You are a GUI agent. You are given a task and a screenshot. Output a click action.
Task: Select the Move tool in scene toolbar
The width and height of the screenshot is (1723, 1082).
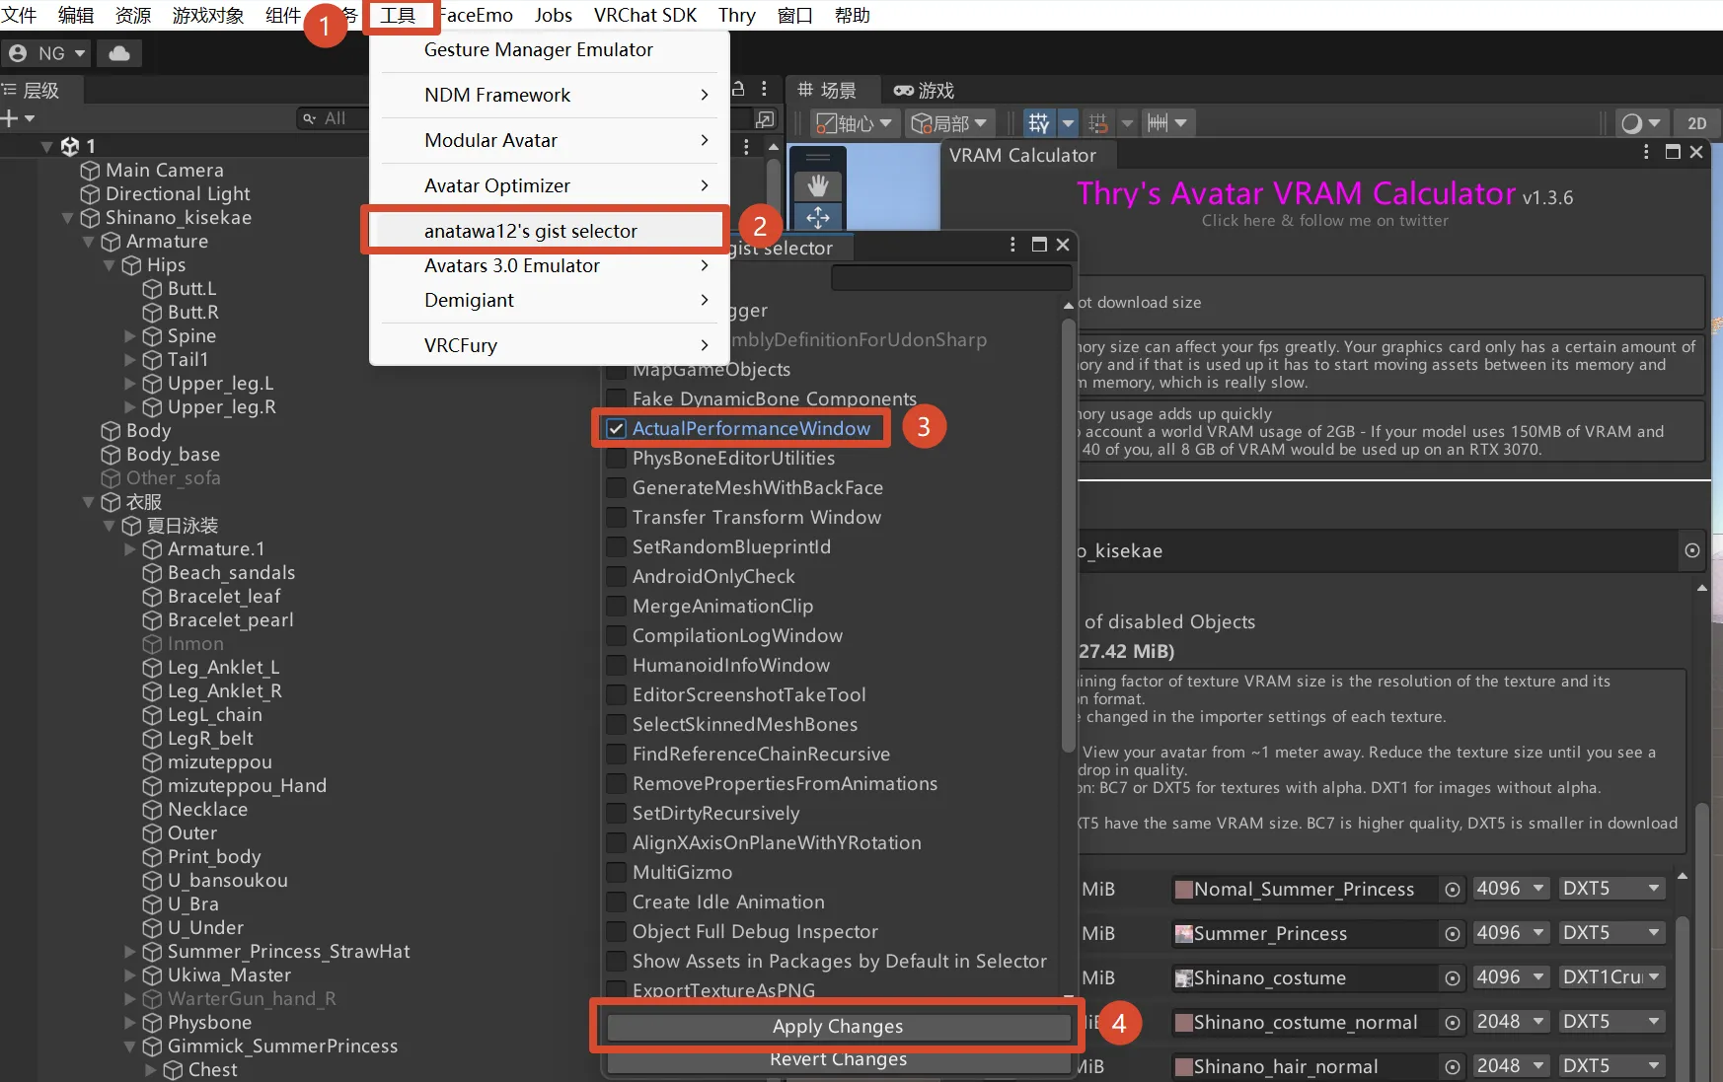point(817,216)
